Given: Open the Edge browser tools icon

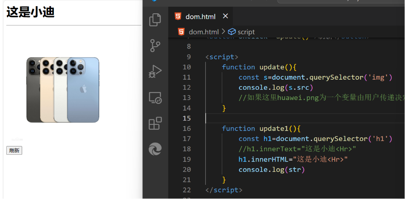Looking at the screenshot, I should [155, 149].
